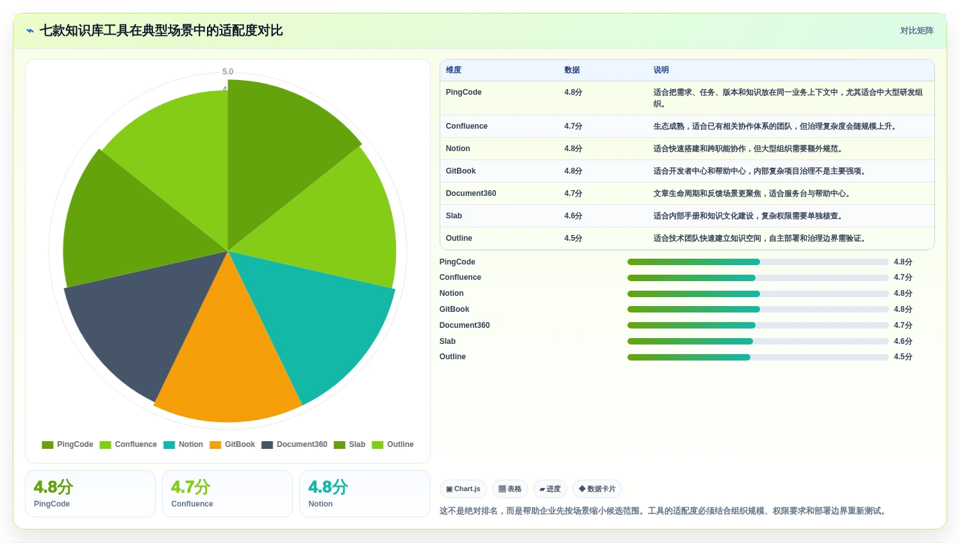Click the description starting 生态成熟
Image resolution: width=960 pixels, height=543 pixels.
[x=775, y=126]
